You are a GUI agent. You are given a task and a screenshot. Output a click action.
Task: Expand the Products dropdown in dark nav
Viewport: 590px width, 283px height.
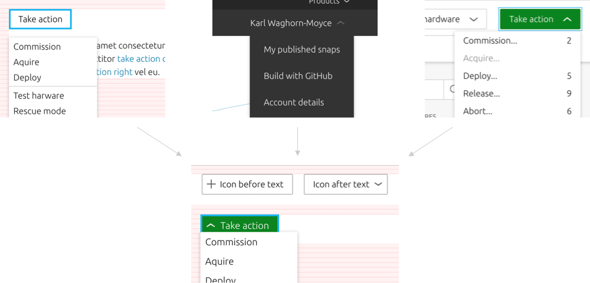[x=329, y=2]
